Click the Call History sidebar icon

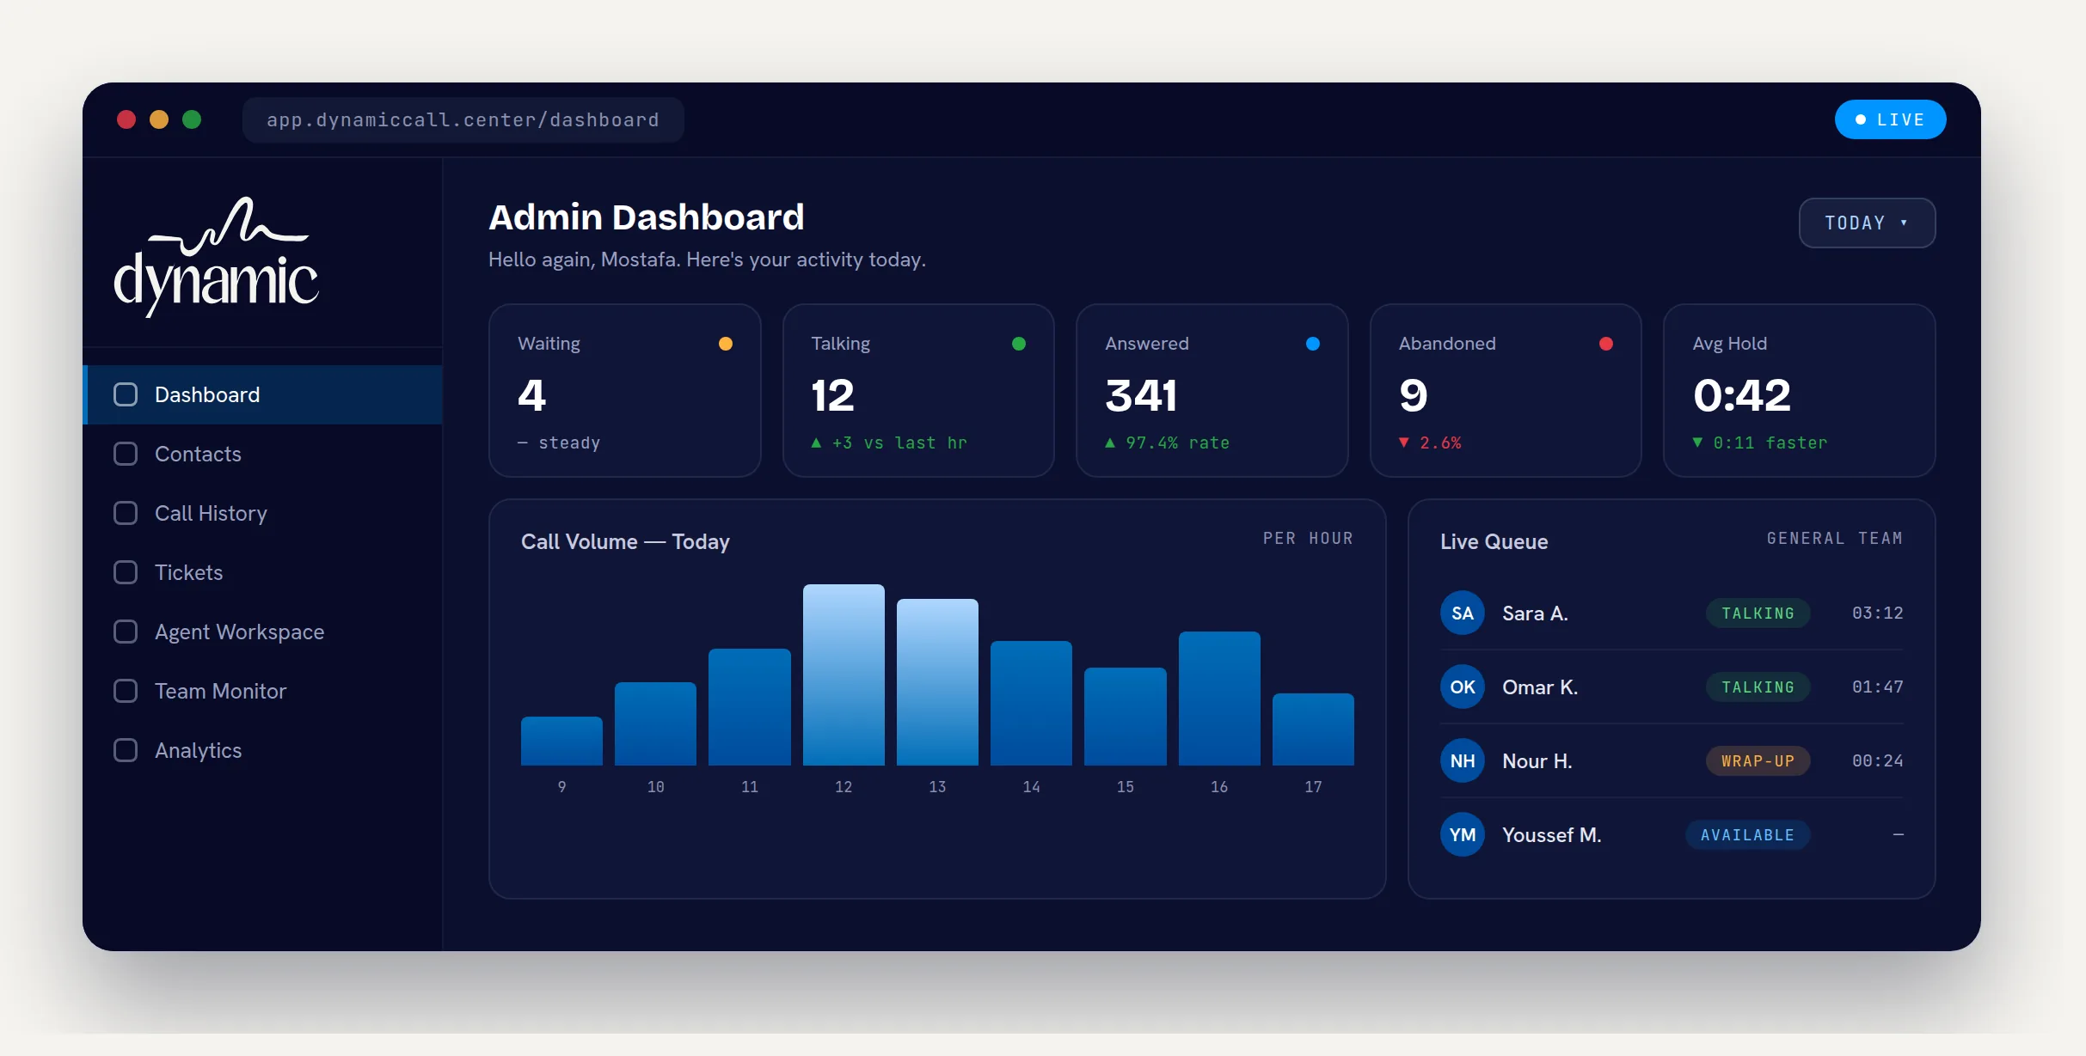(126, 513)
